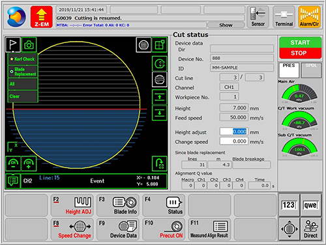Click the Sub C/T vacuum gauge
Screen dimensions: 326x245
[299, 147]
